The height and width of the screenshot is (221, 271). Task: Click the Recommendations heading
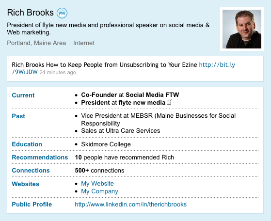(x=40, y=158)
